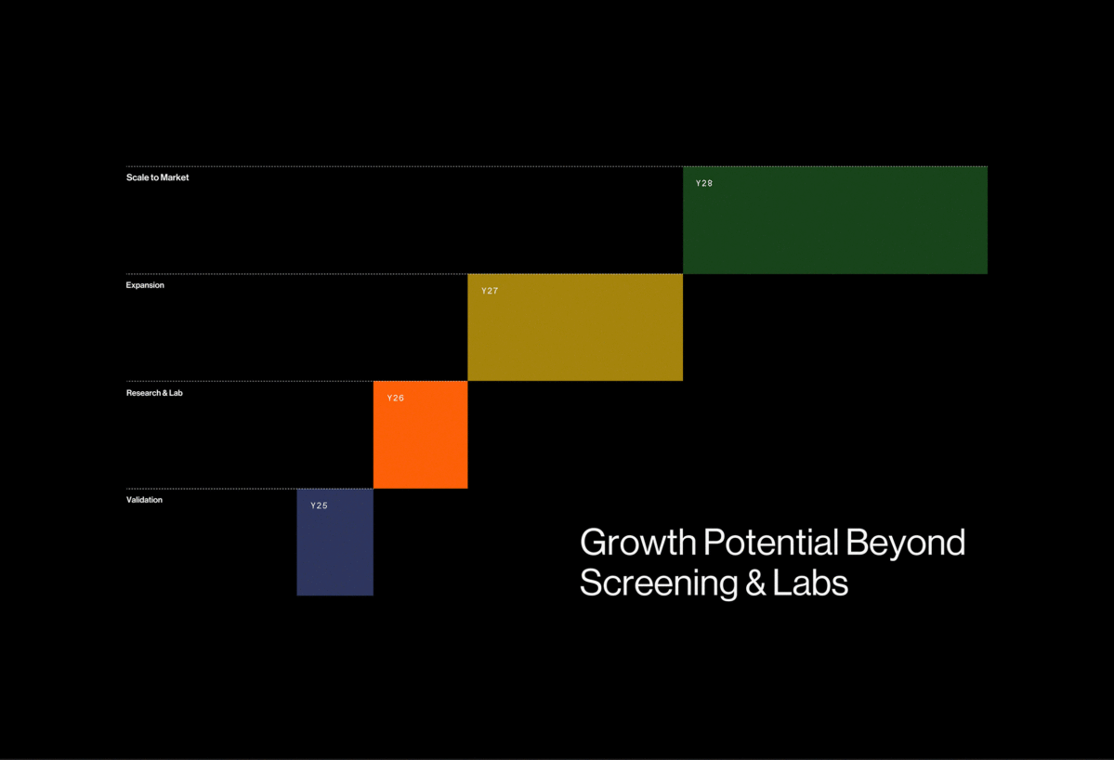Click the "Y25" text inside blue block
Image resolution: width=1114 pixels, height=760 pixels.
click(319, 506)
